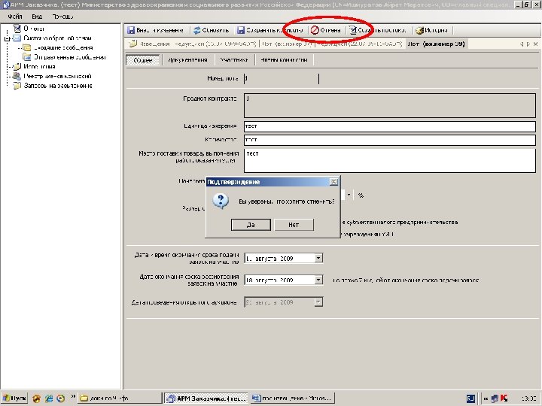This screenshot has height=406, width=542.
Task: Launch Internet Explorer from the quick launch bar
Action: coord(49,398)
